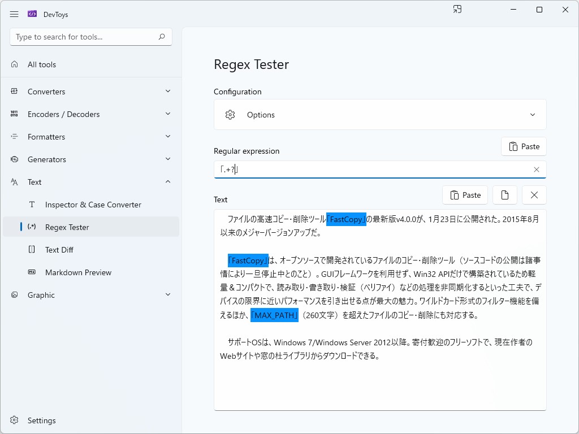
Task: Select the Regex Tester tool icon
Action: (31, 227)
